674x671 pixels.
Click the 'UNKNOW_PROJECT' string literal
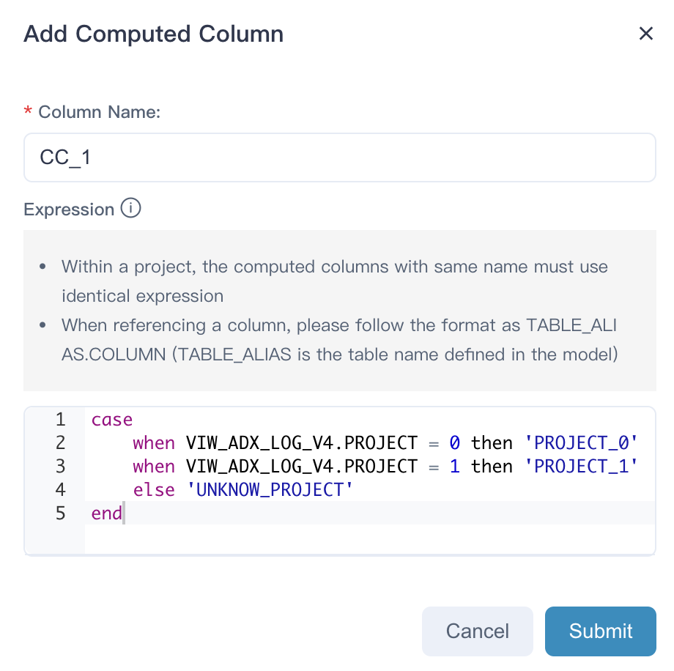pyautogui.click(x=270, y=490)
